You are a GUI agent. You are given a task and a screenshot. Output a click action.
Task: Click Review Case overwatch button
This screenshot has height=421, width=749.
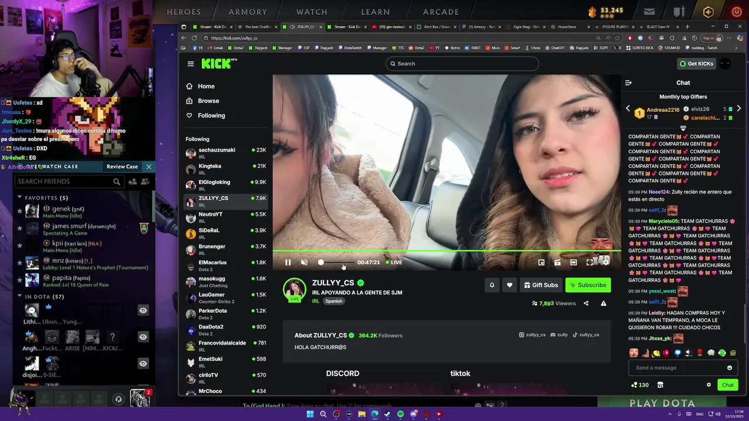(122, 167)
